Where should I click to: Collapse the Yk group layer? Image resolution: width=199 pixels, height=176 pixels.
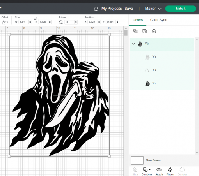[x=133, y=44]
